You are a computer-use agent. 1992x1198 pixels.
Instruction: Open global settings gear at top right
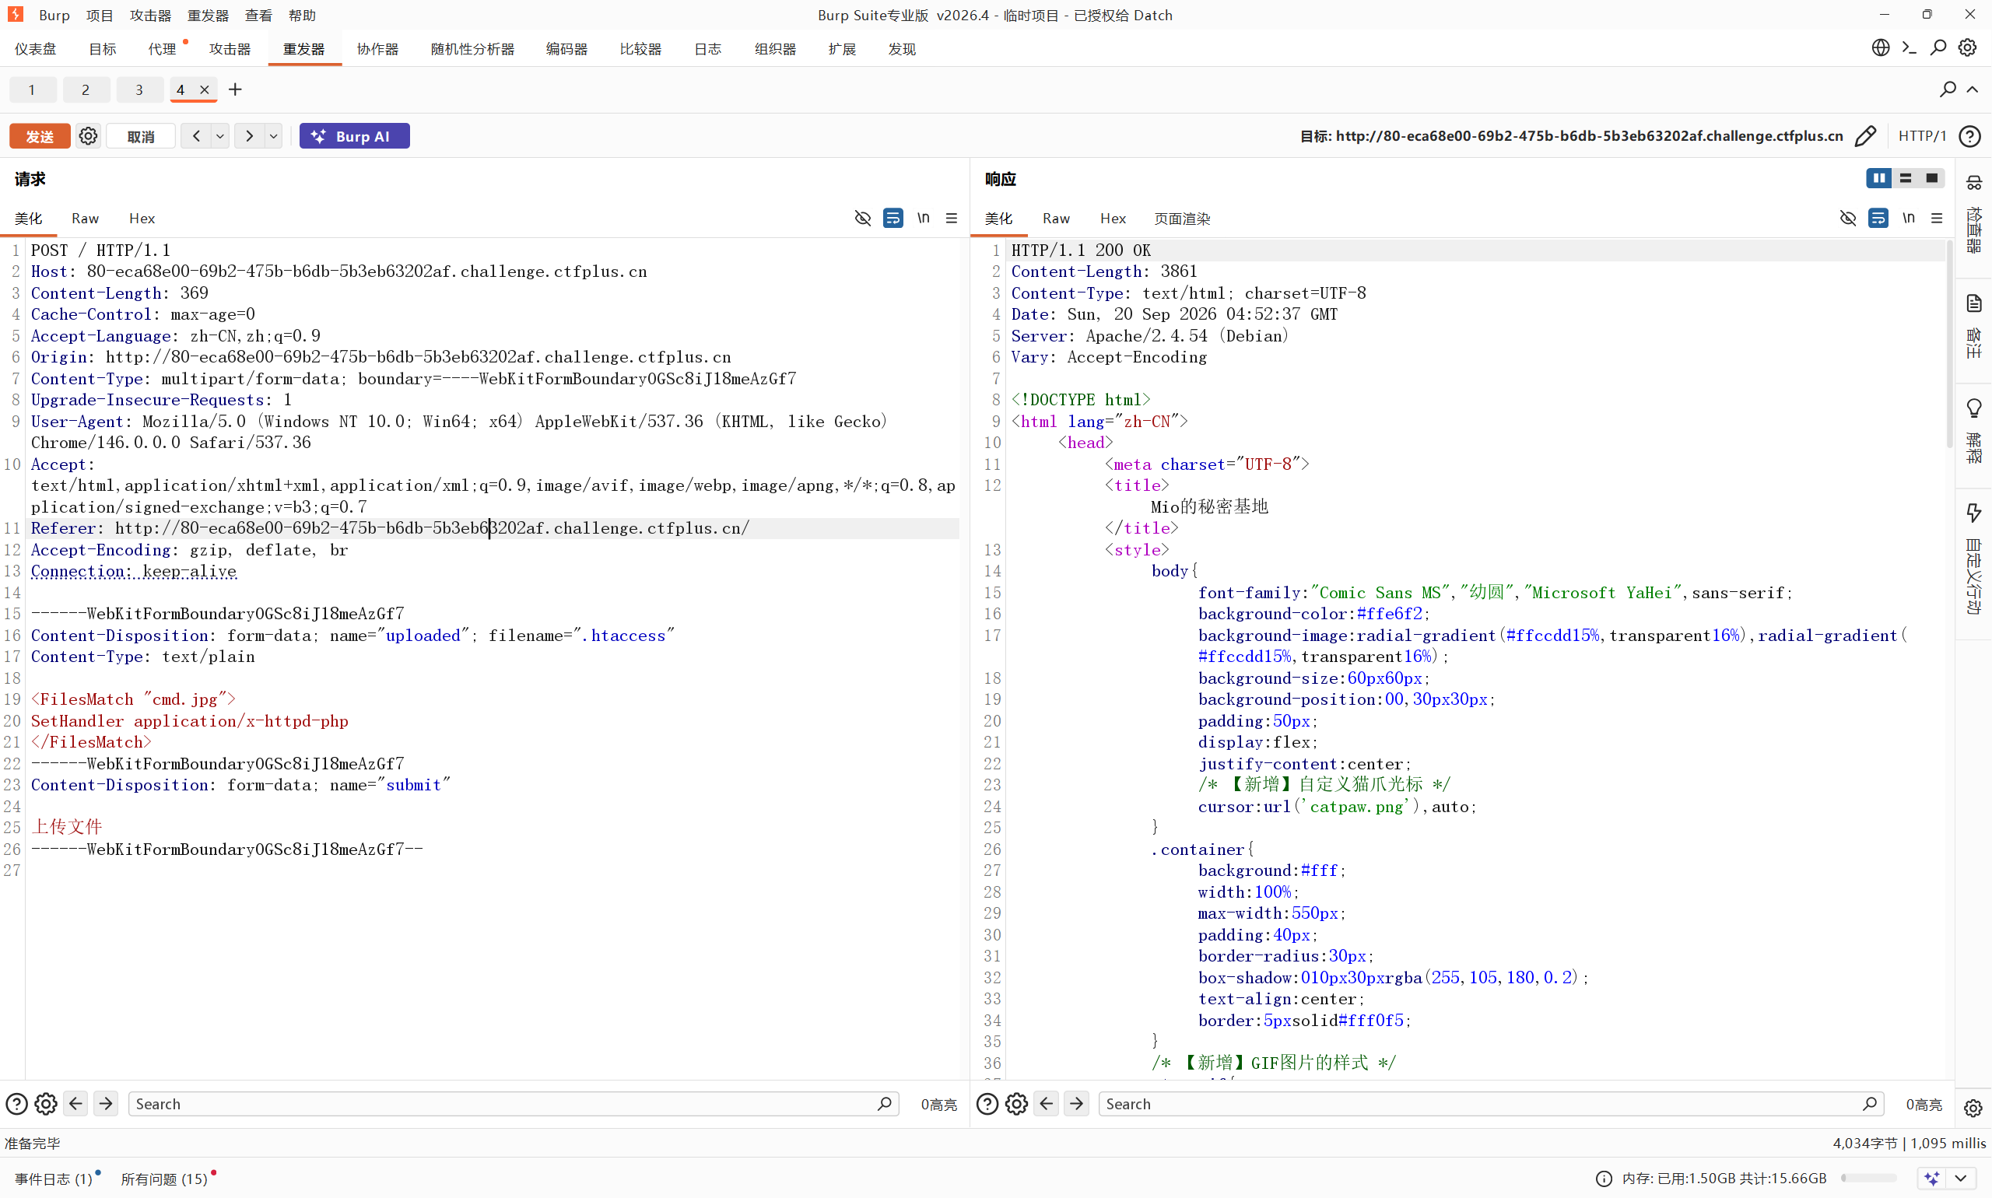[1968, 47]
